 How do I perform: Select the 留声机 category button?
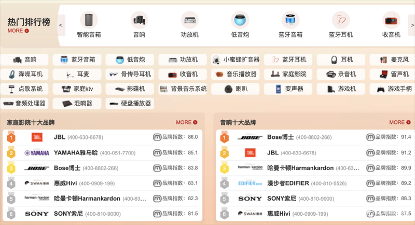(393, 74)
